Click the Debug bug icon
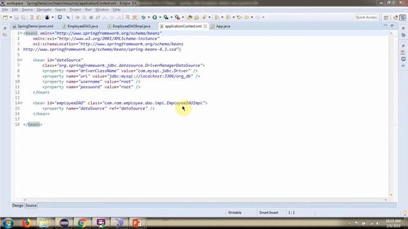The image size is (408, 229). tap(143, 17)
